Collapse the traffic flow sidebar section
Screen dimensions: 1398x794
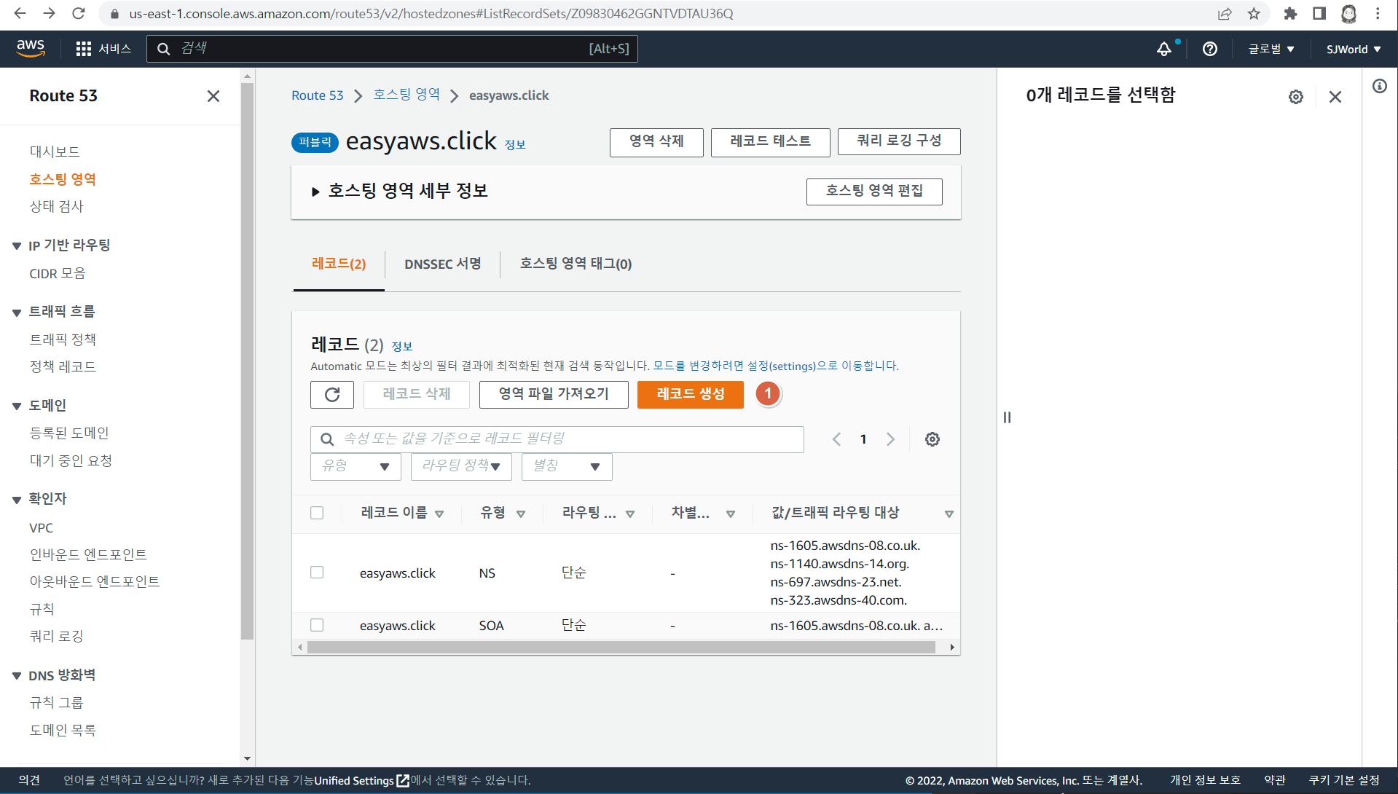[17, 313]
